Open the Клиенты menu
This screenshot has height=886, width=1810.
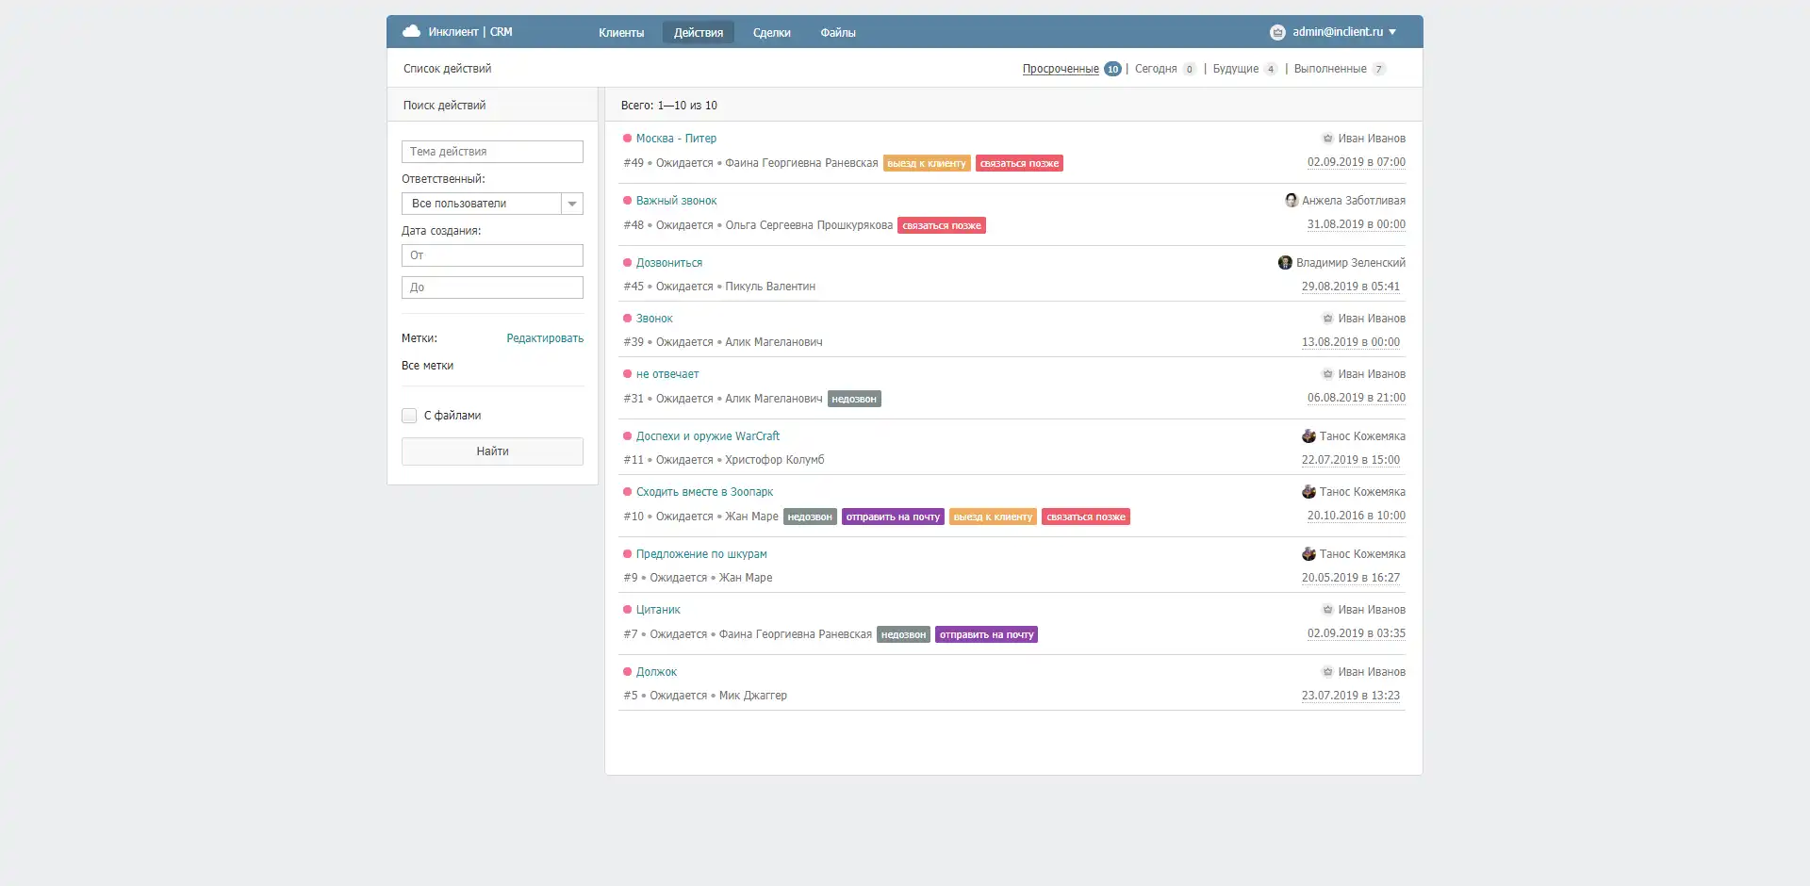(x=621, y=33)
